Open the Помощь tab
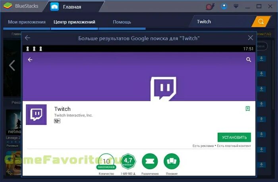 [x=122, y=22]
